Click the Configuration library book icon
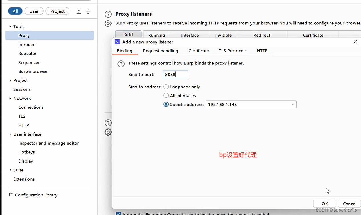The image size is (361, 215). pos(11,195)
